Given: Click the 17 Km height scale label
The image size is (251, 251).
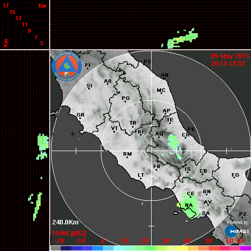Looking at the screenshot, I should click(6, 6).
